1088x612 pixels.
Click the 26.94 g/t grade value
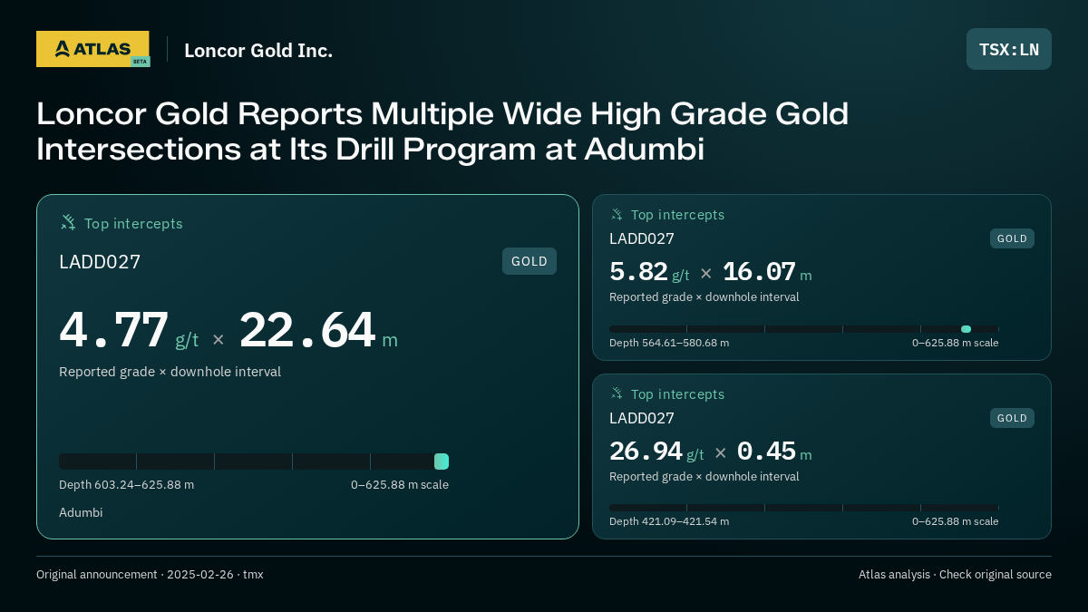pos(656,452)
